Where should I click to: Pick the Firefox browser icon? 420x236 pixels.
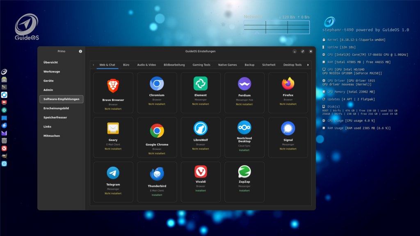point(288,84)
